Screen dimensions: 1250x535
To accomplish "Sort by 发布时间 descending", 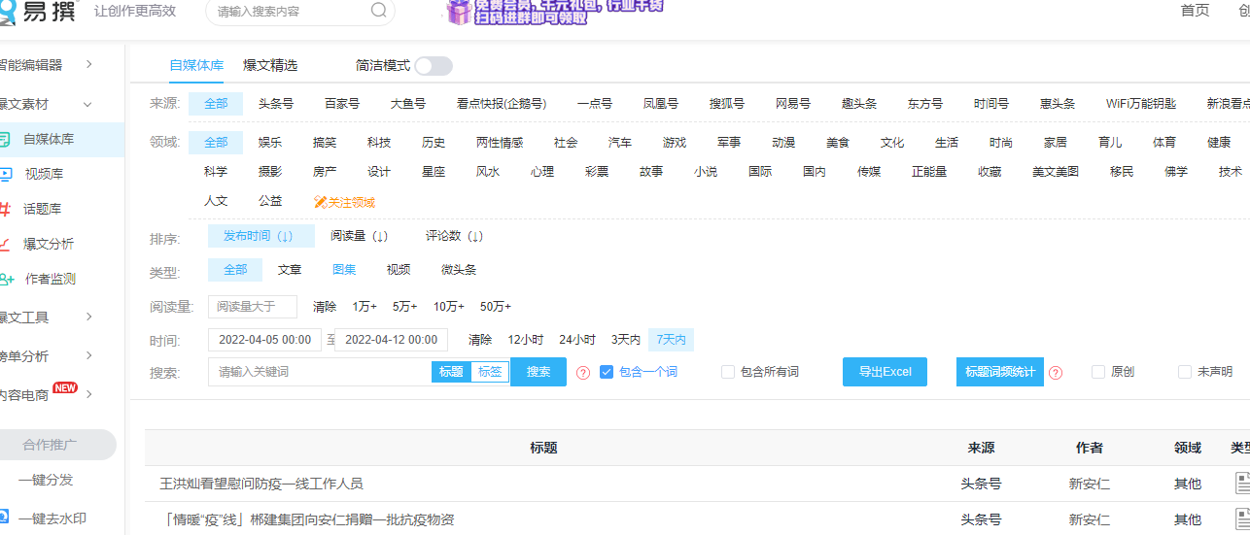I will (261, 236).
